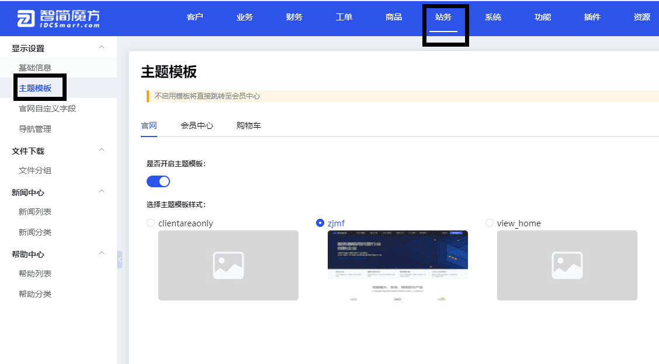This screenshot has width=659, height=364.
Task: Open the 资源 top menu
Action: [642, 17]
